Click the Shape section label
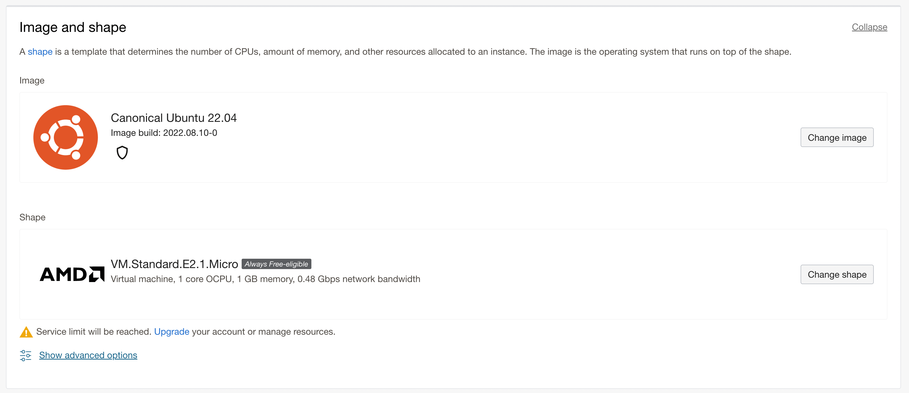 click(32, 217)
